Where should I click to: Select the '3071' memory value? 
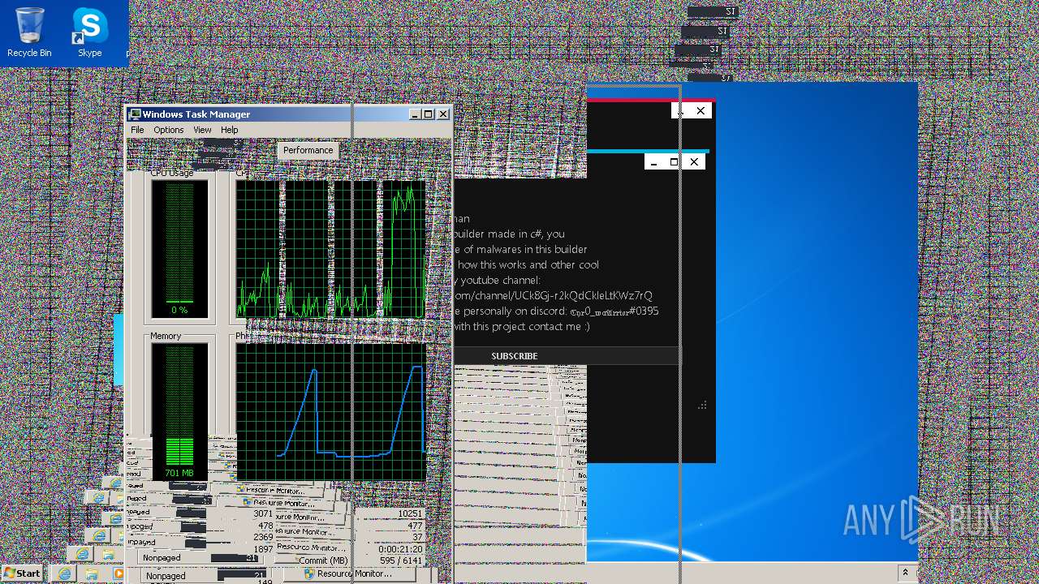263,514
